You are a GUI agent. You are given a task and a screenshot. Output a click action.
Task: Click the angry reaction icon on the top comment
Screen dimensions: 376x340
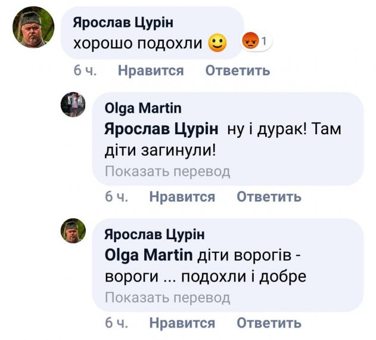(250, 42)
